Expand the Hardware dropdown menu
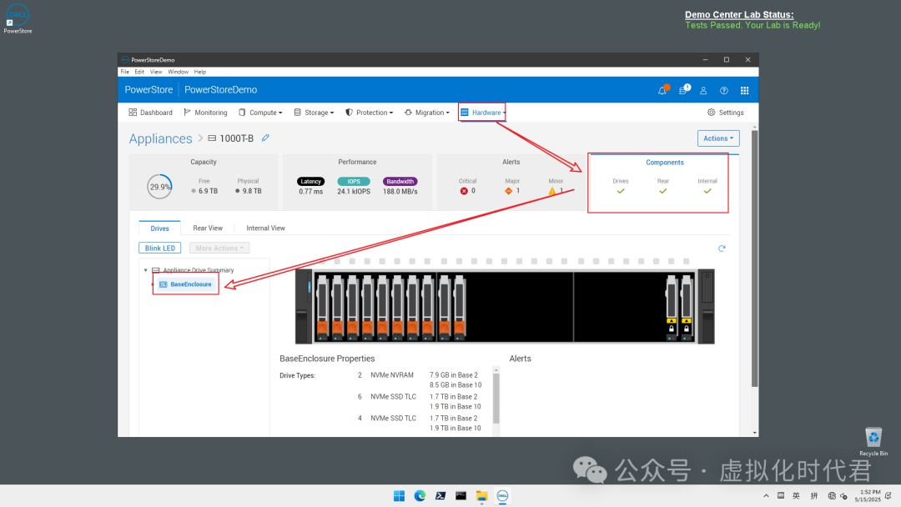Image resolution: width=901 pixels, height=507 pixels. [x=483, y=113]
